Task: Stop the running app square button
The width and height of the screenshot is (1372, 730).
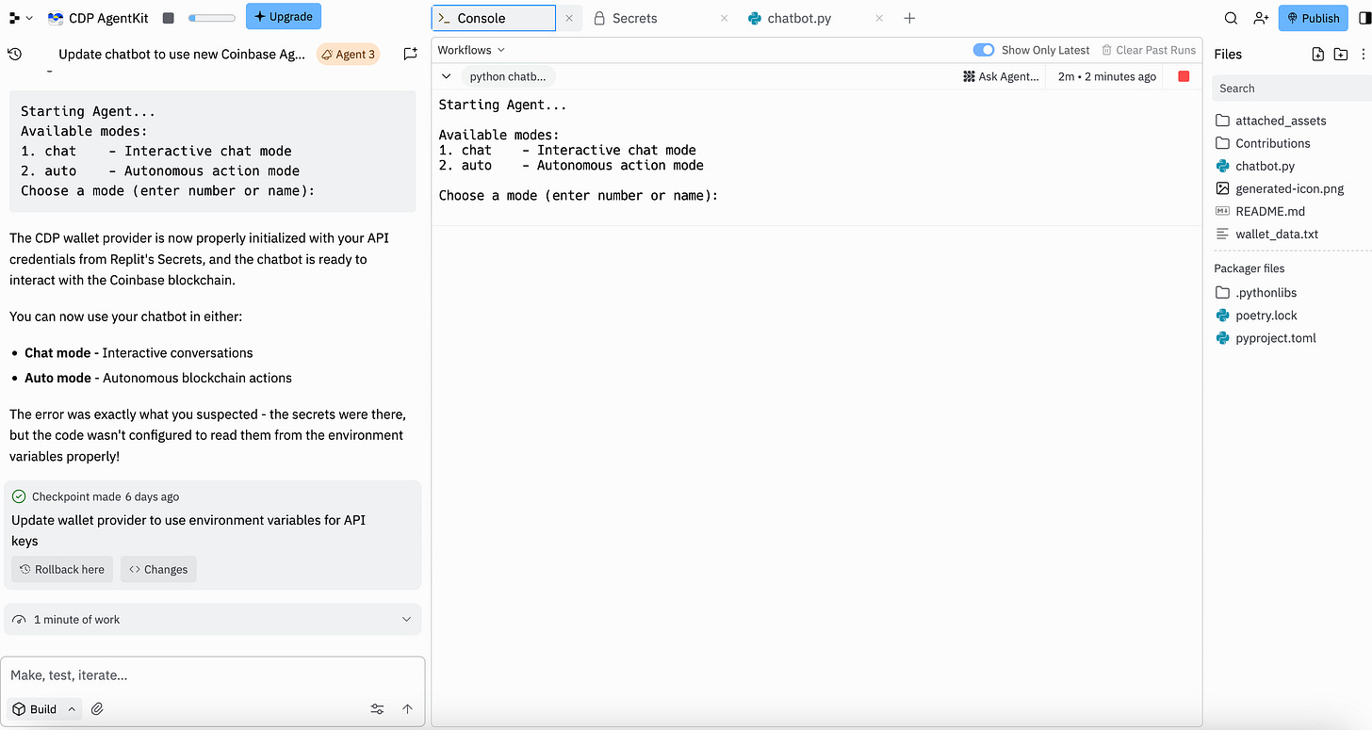Action: click(x=168, y=18)
